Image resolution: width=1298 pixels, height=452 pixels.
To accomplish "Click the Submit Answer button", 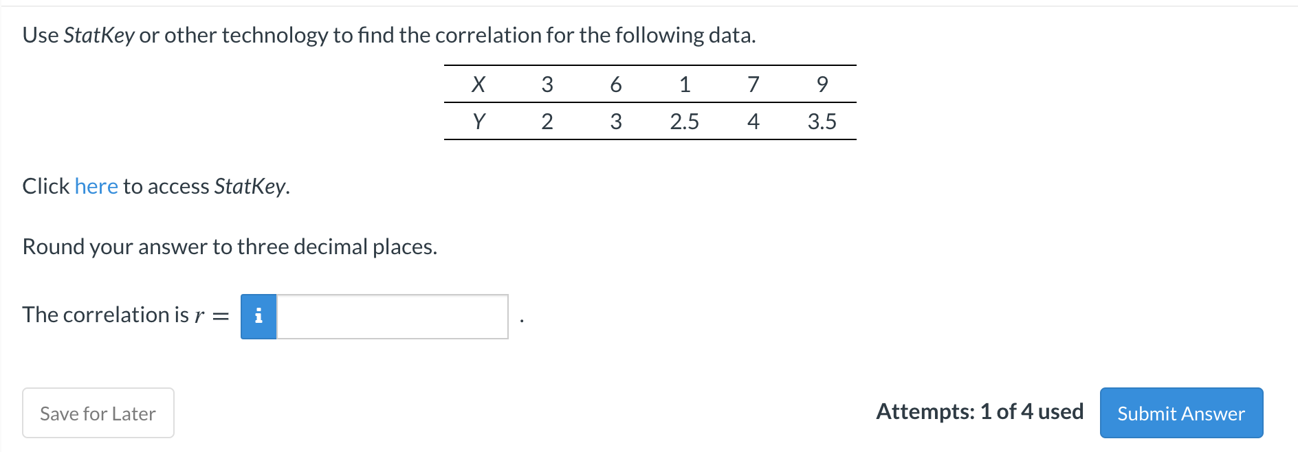I will tap(1181, 413).
